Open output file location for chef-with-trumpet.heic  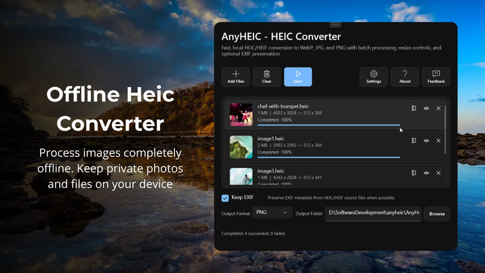tap(413, 108)
